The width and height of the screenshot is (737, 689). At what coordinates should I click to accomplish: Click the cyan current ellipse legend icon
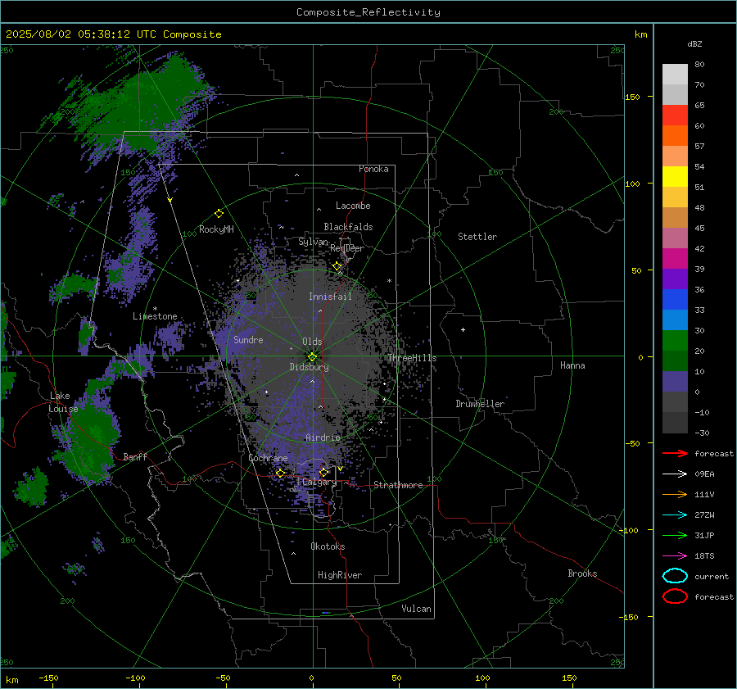pyautogui.click(x=675, y=576)
